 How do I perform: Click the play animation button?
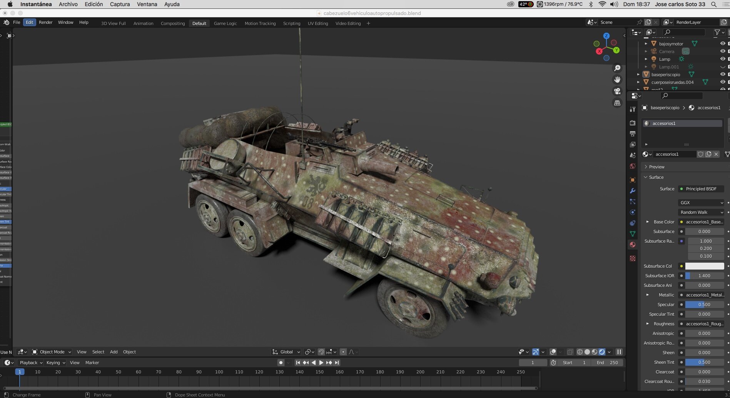point(321,363)
